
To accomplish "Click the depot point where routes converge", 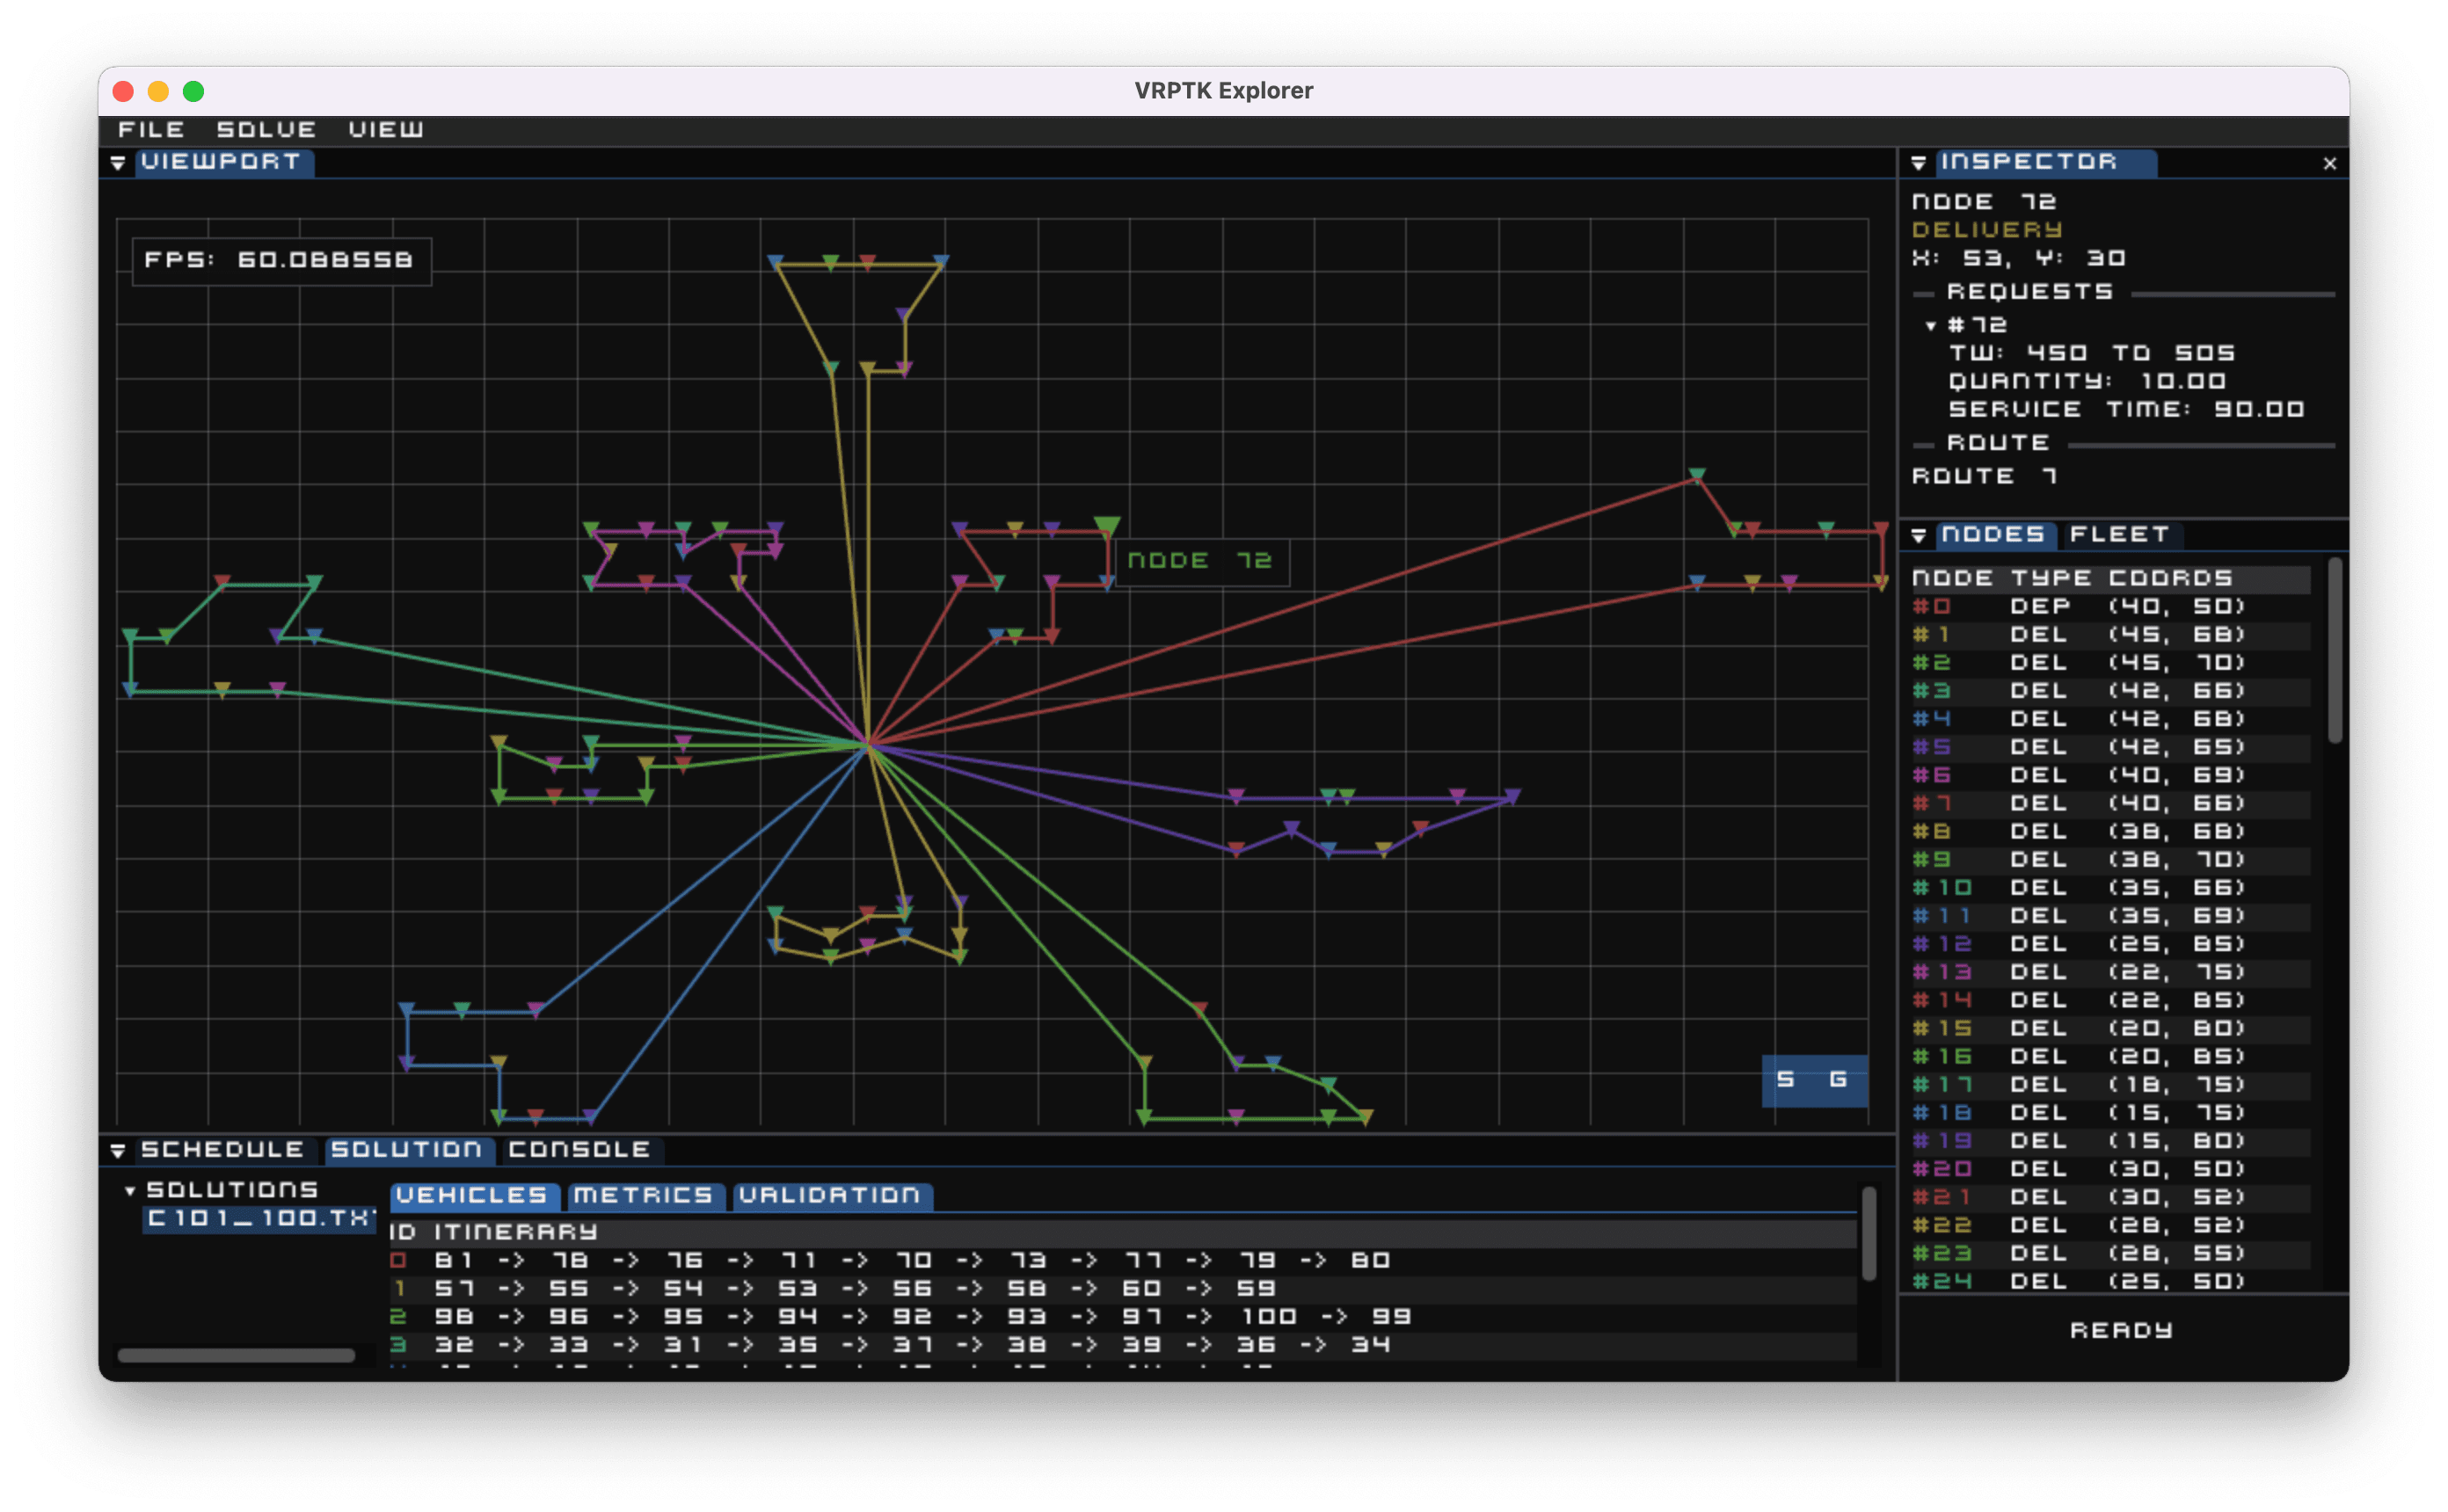I will tap(868, 745).
